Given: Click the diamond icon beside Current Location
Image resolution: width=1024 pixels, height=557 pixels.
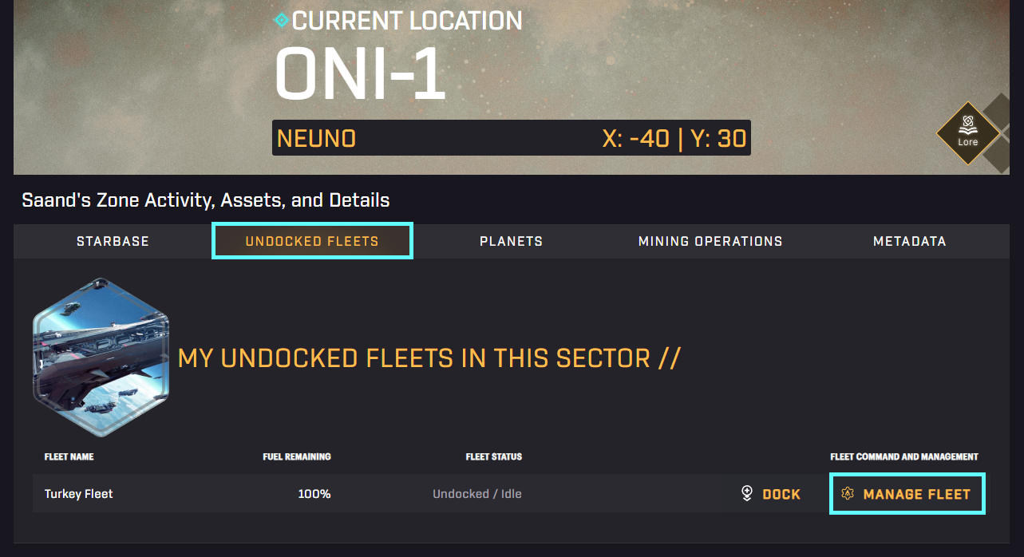Looking at the screenshot, I should pos(281,20).
